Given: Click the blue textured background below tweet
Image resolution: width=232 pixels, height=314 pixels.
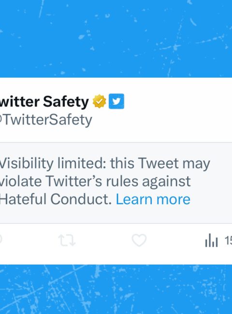Looking at the screenshot, I should tap(116, 289).
